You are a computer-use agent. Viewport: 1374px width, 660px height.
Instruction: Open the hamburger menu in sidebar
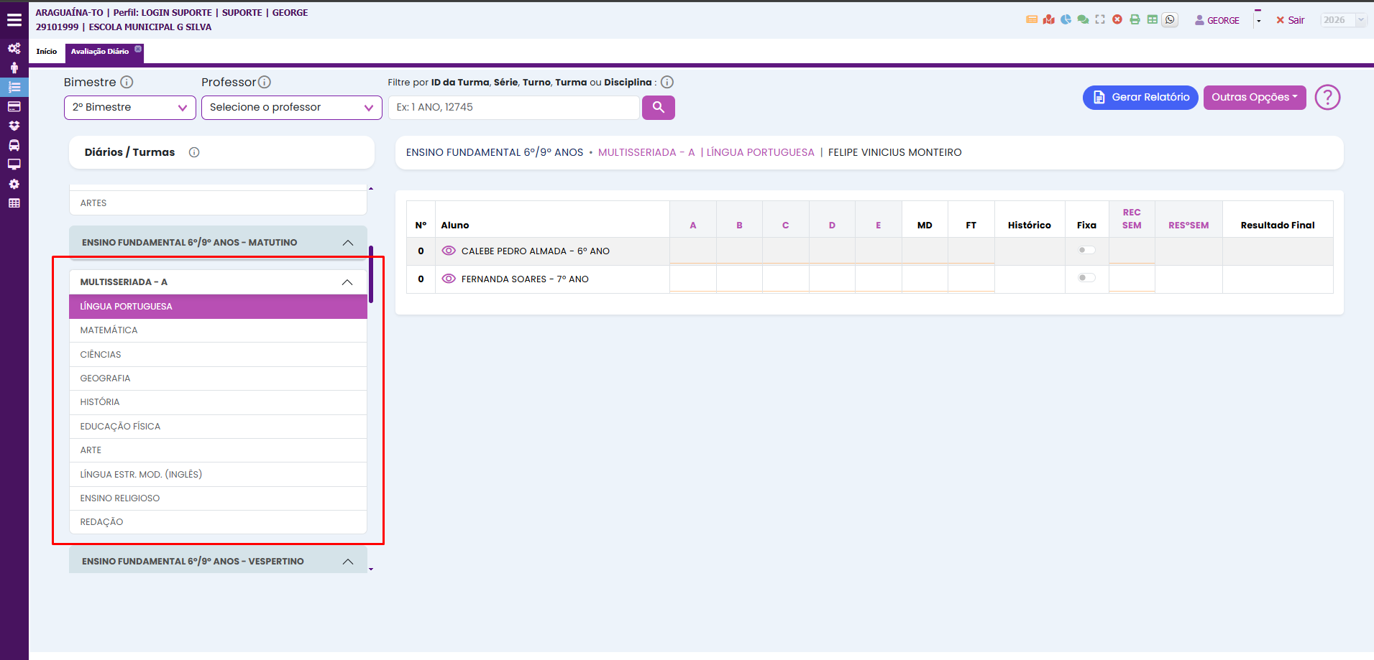pos(14,20)
